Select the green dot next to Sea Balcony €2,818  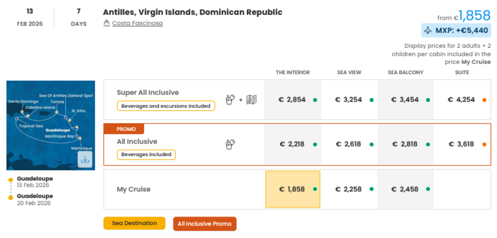tap(428, 144)
